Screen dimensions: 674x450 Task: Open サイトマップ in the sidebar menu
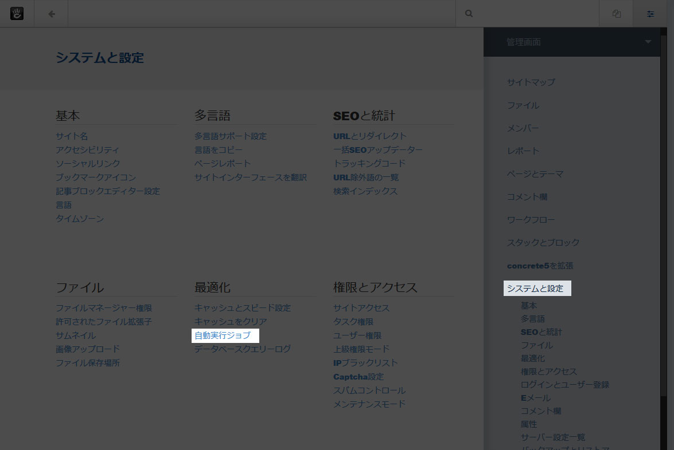[530, 82]
